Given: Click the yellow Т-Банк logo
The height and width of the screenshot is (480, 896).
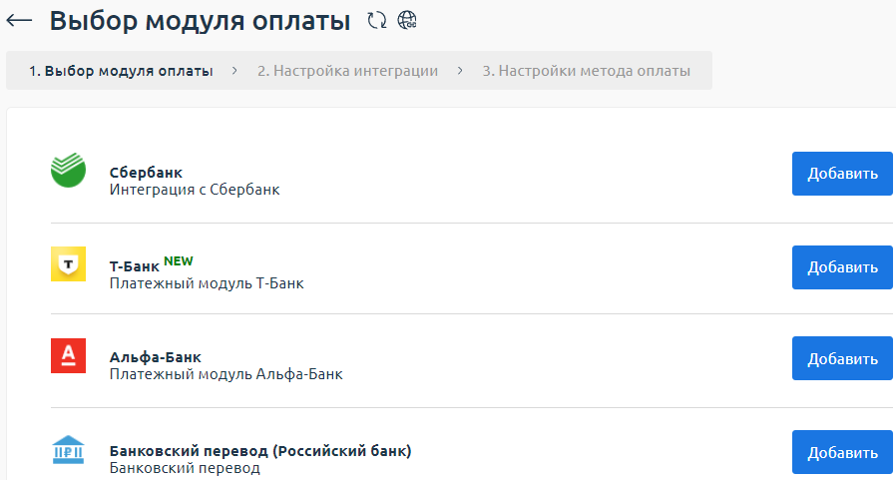Looking at the screenshot, I should tap(69, 264).
